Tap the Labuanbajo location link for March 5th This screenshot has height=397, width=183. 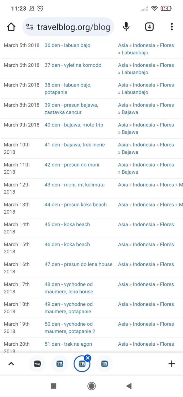coord(135,53)
